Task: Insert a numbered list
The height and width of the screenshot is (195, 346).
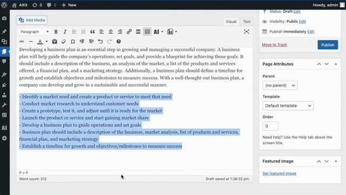Action: tap(83, 32)
